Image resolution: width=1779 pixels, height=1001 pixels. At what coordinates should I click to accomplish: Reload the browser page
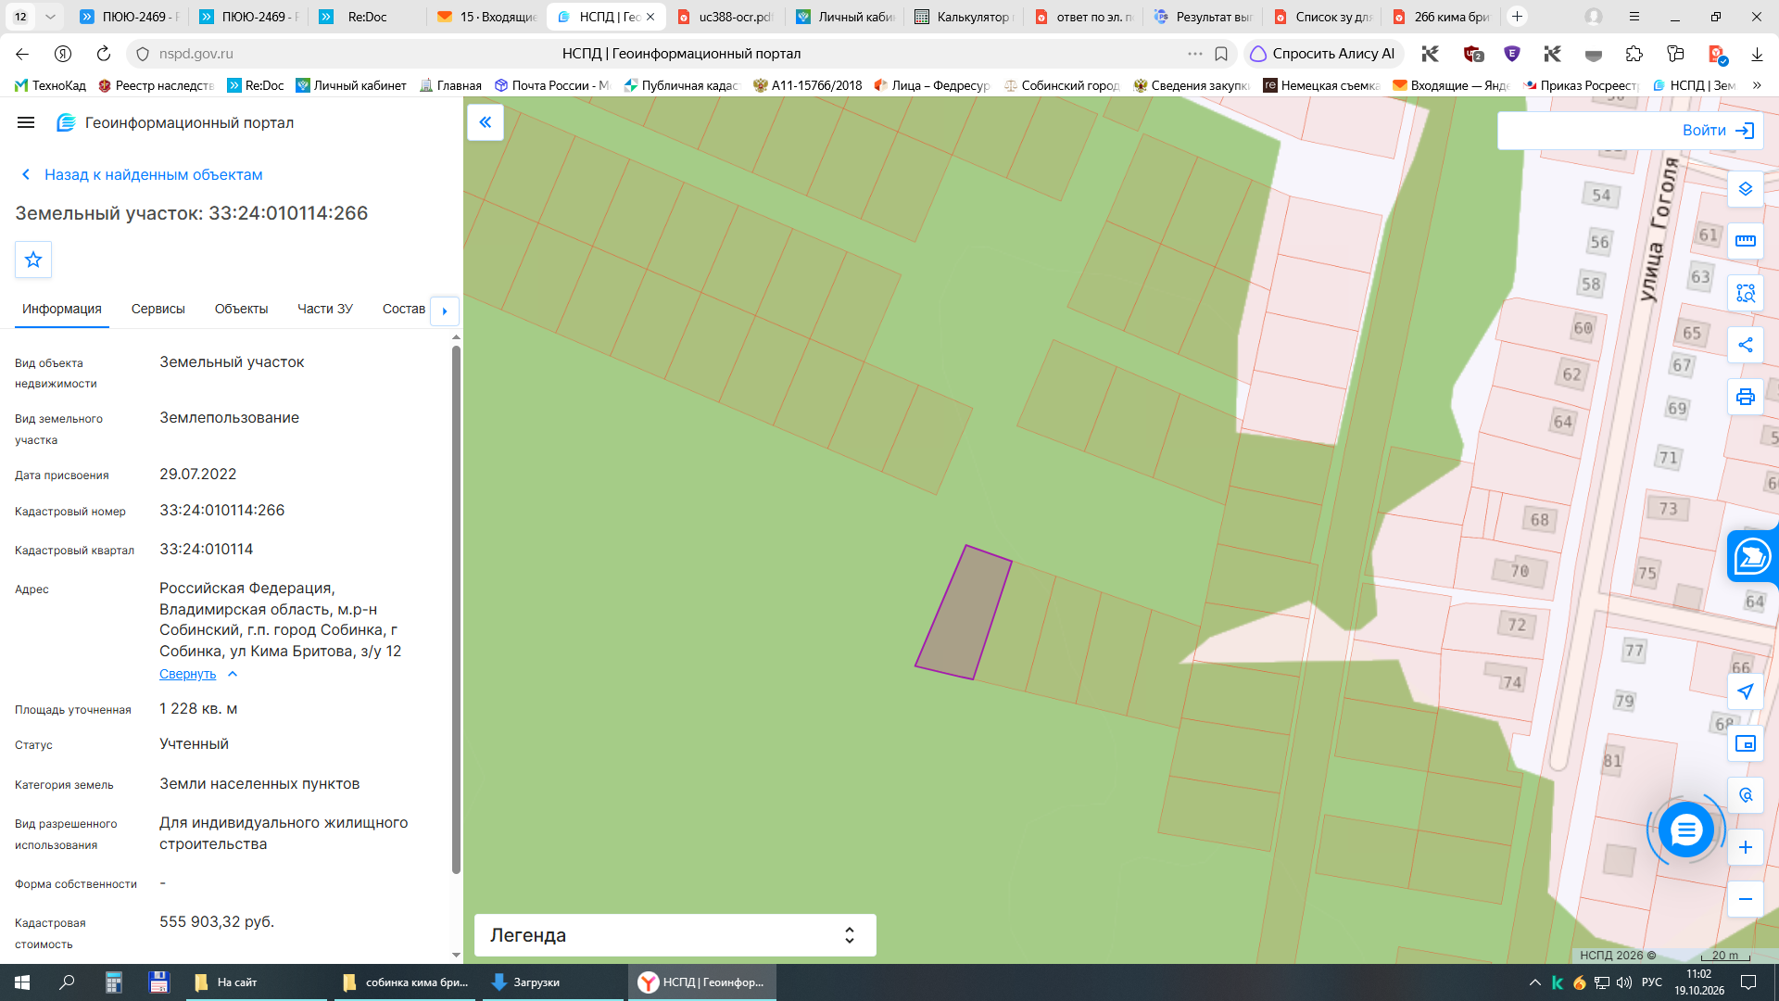coord(104,54)
